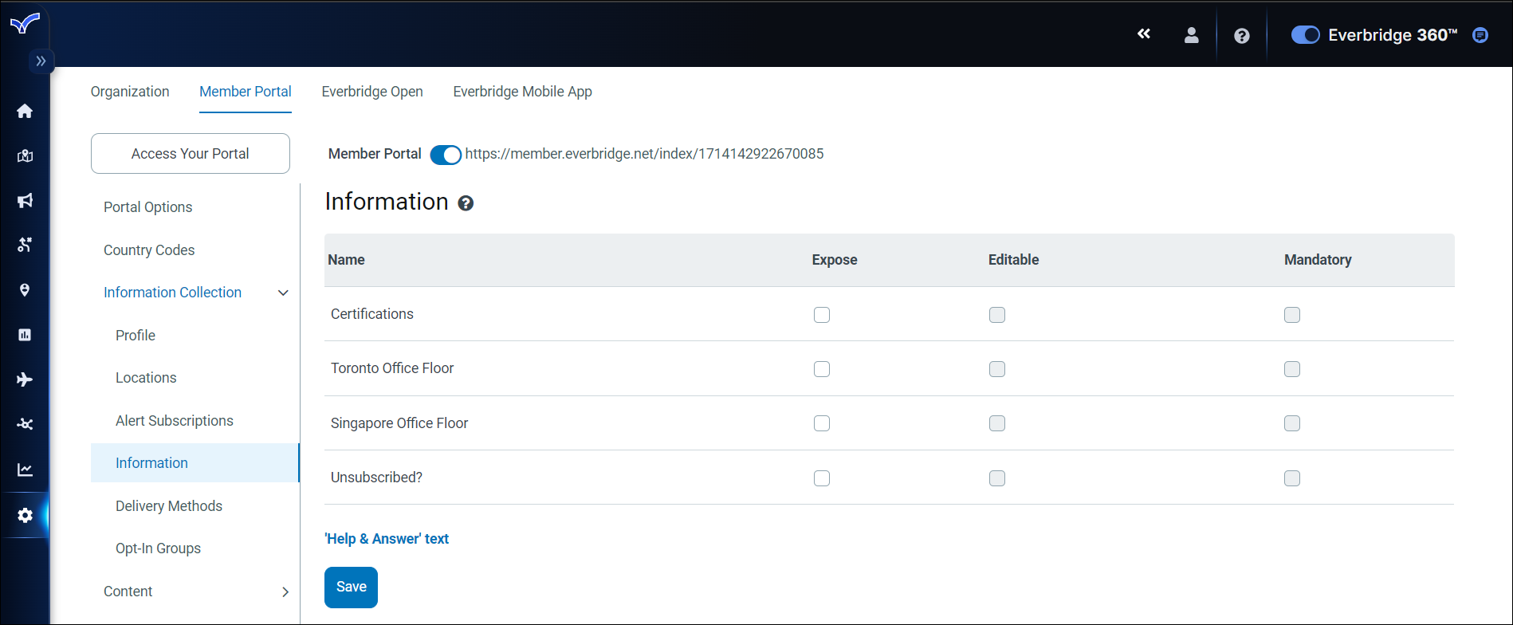The height and width of the screenshot is (625, 1513).
Task: Open the airplane travel sidebar icon
Action: [25, 379]
